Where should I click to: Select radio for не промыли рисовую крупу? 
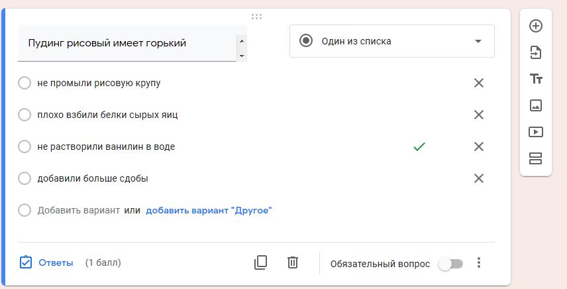[x=25, y=83]
